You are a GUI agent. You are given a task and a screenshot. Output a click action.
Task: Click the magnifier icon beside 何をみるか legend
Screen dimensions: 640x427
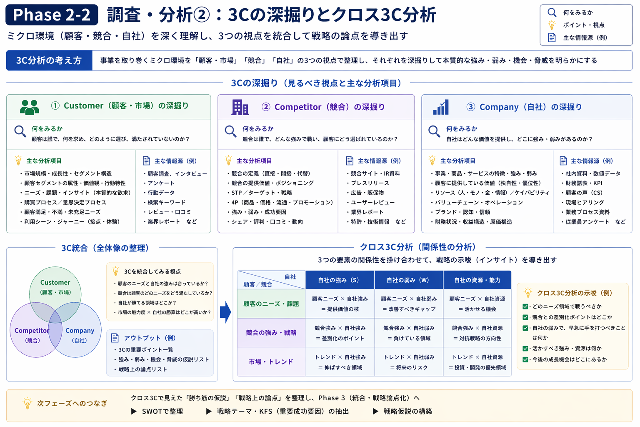551,13
